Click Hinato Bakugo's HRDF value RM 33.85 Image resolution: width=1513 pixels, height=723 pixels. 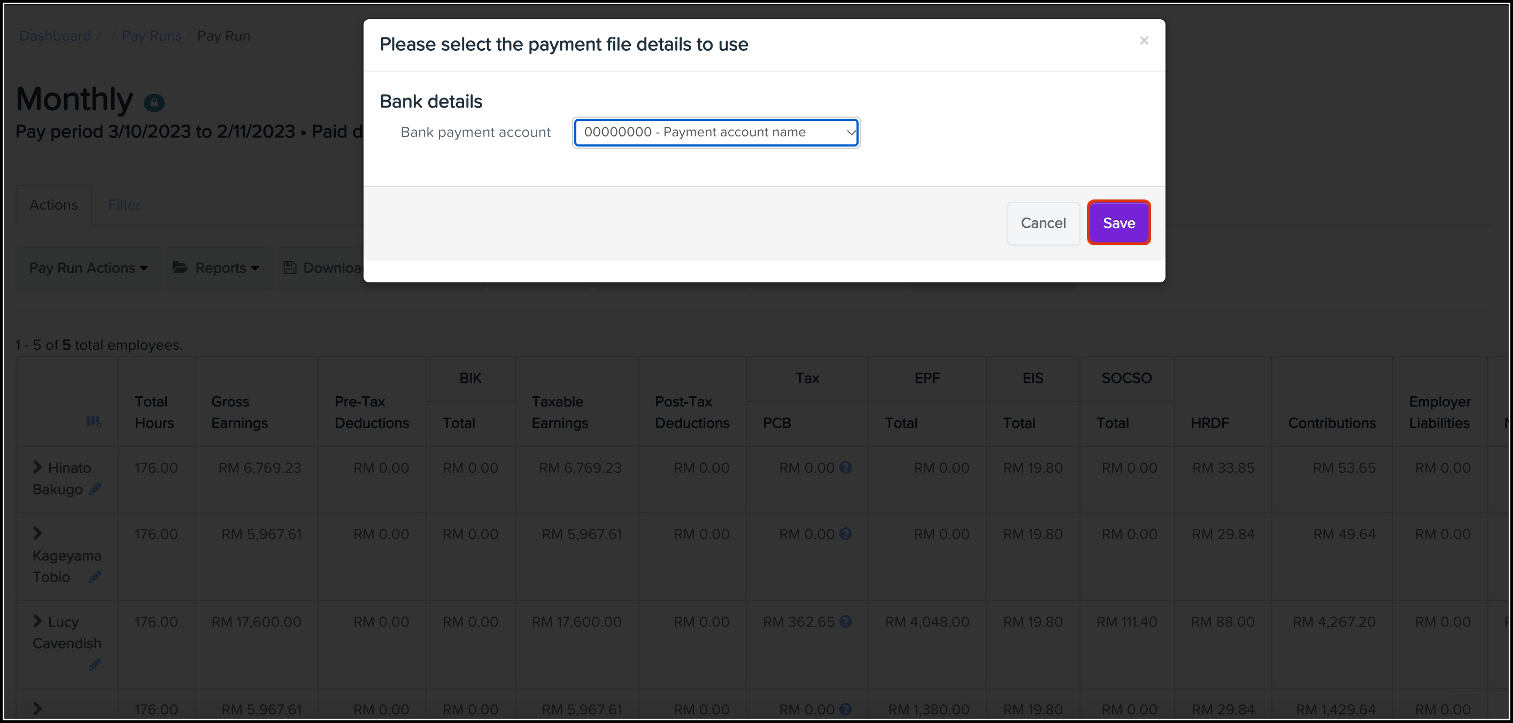pyautogui.click(x=1223, y=467)
